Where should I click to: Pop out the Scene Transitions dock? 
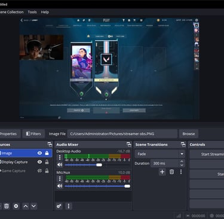[183, 144]
